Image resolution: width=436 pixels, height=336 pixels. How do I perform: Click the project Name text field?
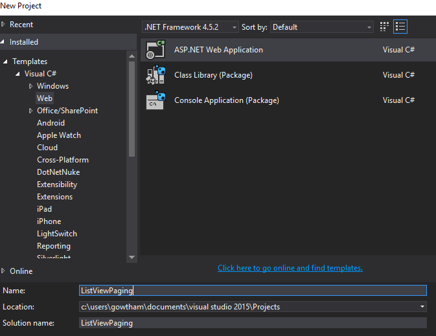pyautogui.click(x=252, y=291)
